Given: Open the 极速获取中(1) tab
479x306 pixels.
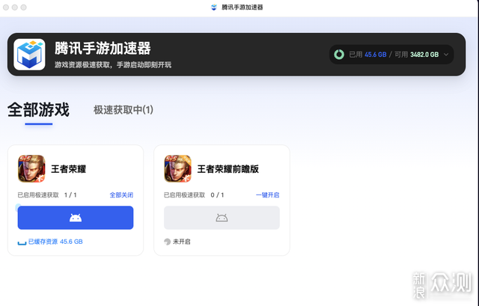Looking at the screenshot, I should coord(123,110).
